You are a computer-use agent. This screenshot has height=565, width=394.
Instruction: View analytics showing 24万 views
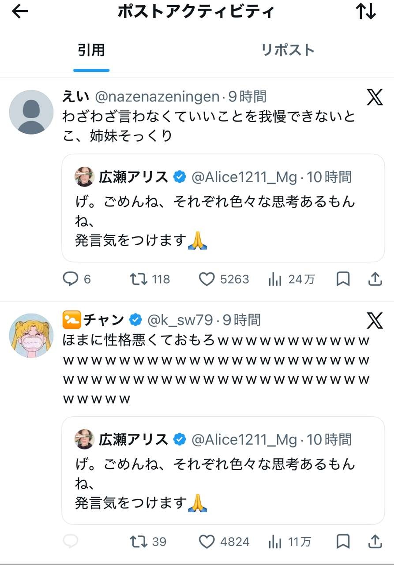(275, 279)
